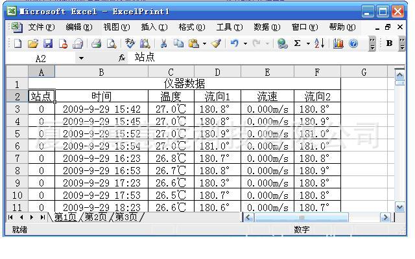Click the AutoSum sigma icon
The height and width of the screenshot is (259, 415).
pyautogui.click(x=298, y=44)
